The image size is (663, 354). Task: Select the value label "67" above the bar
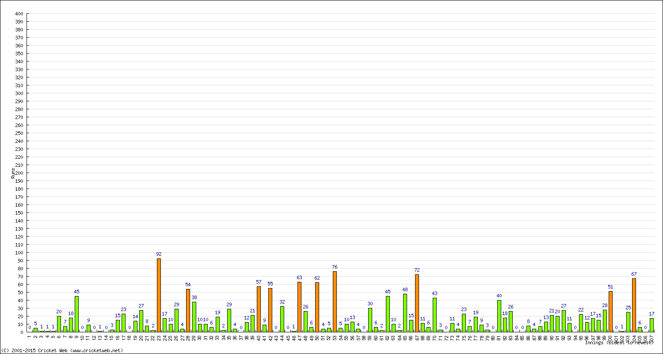click(634, 274)
